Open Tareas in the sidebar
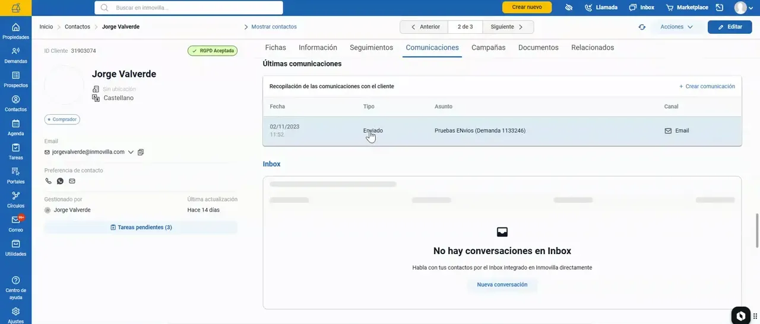 tap(15, 152)
